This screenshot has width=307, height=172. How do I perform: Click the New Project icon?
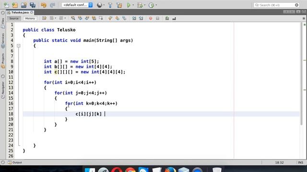point(15,5)
